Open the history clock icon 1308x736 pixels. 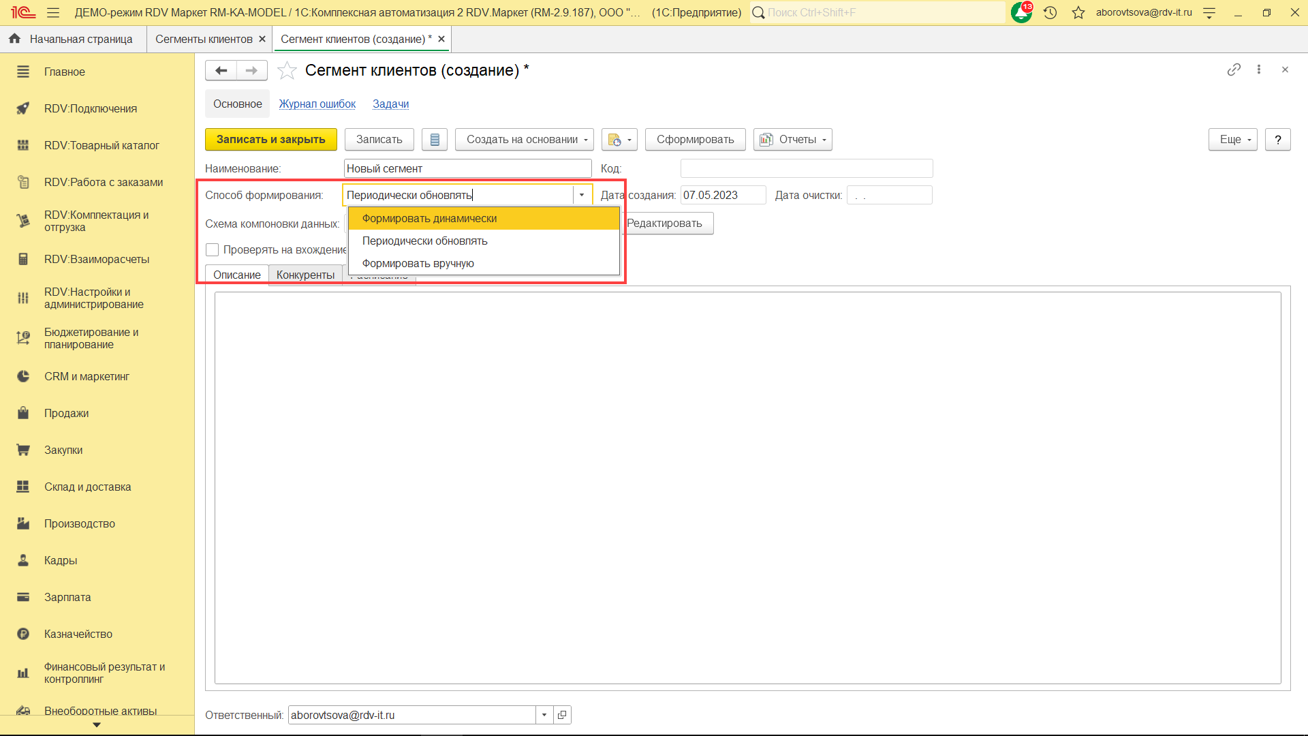pyautogui.click(x=1050, y=12)
